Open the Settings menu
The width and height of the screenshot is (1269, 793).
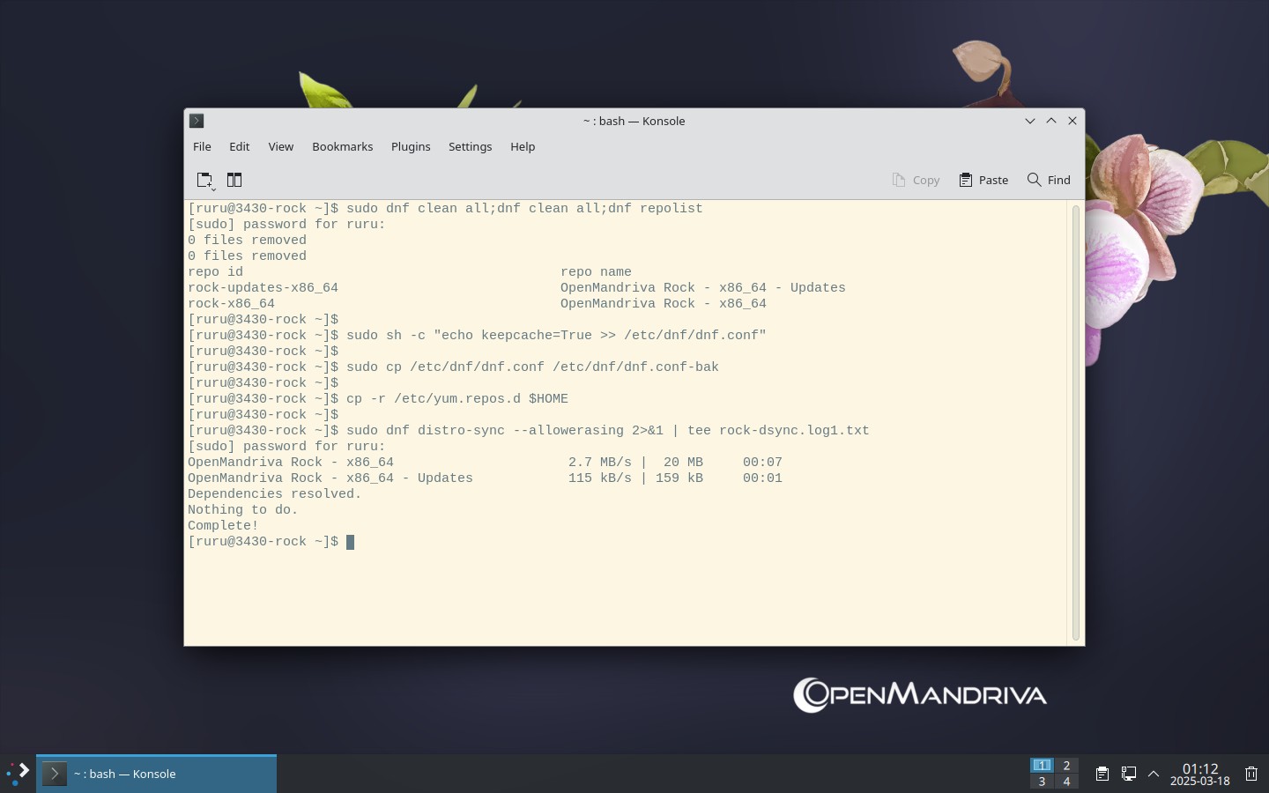[470, 146]
